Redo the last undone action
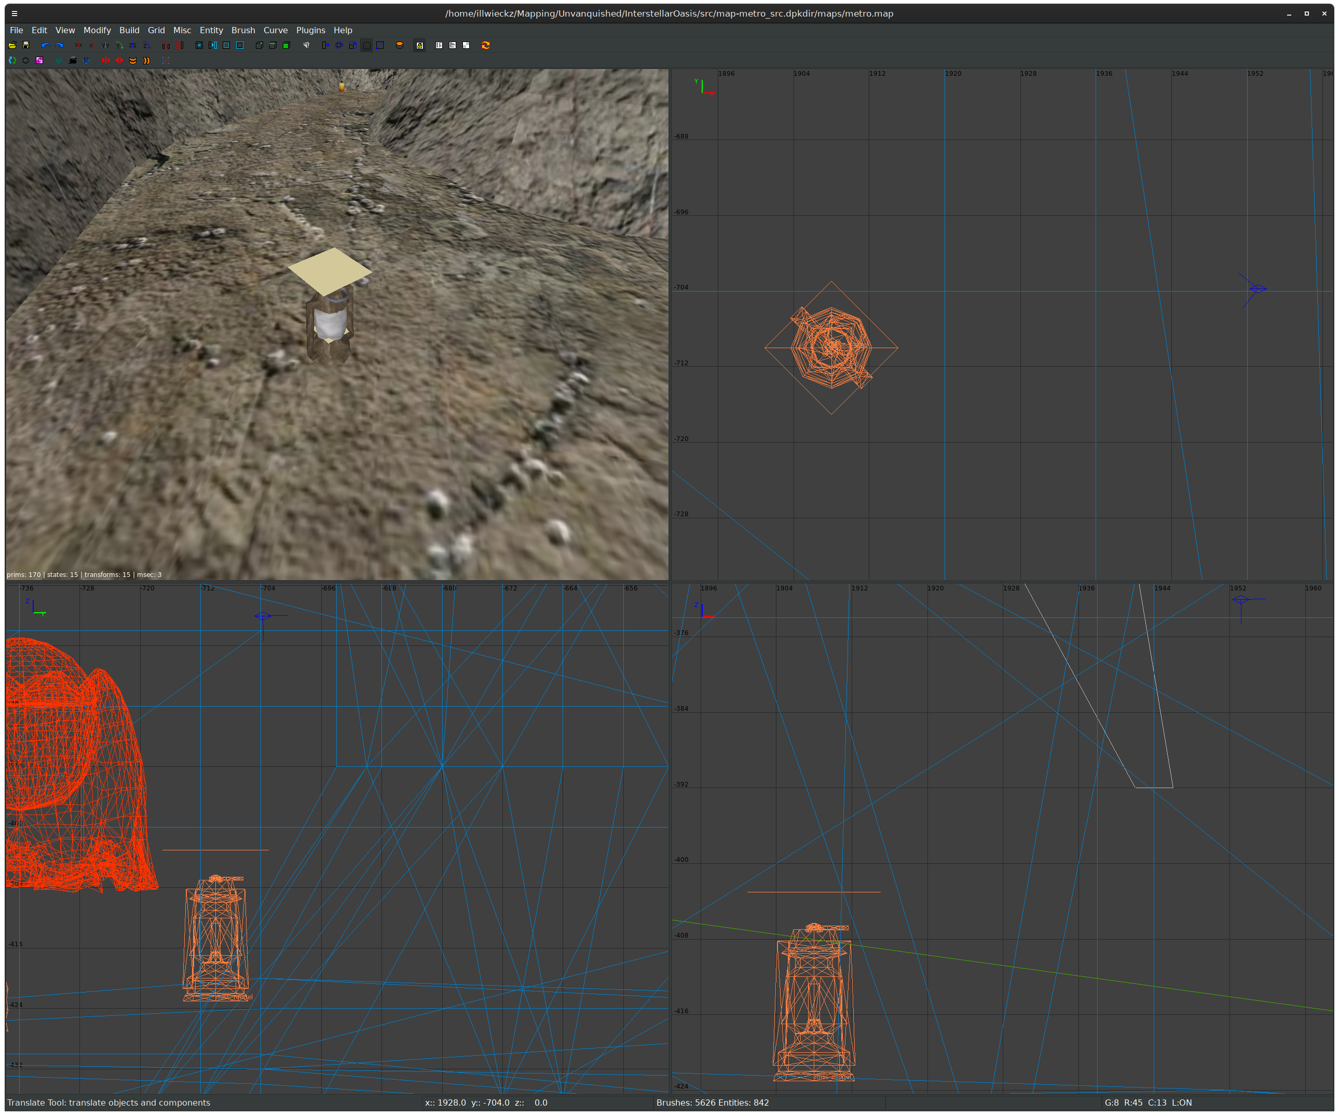 pyautogui.click(x=59, y=45)
